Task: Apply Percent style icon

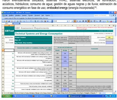Action: click(x=97, y=21)
